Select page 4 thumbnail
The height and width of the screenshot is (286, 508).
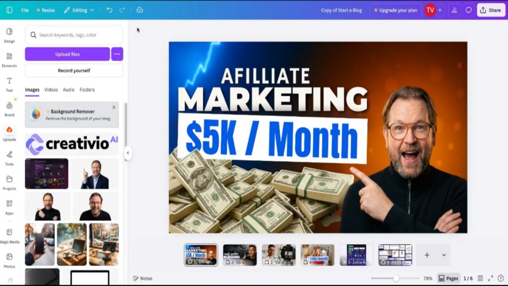(317, 255)
